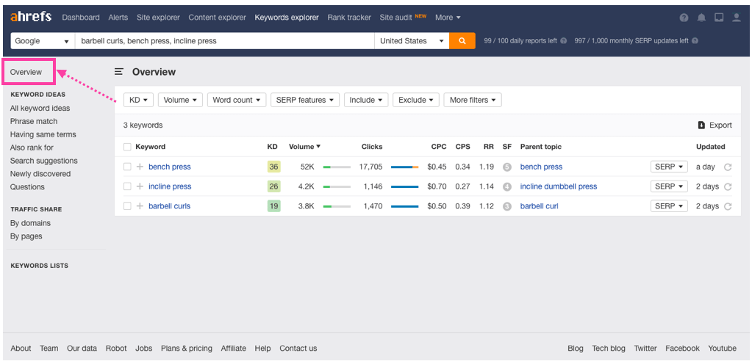Check the bench press row checkbox
This screenshot has height=364, width=752.
pos(127,167)
